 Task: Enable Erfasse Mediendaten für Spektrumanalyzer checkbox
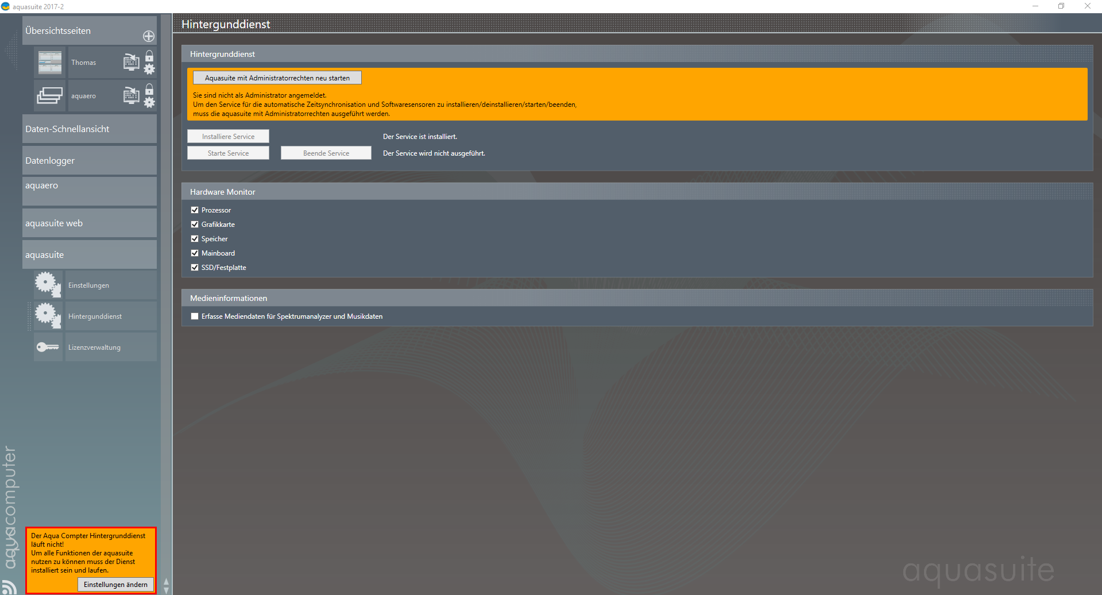tap(195, 316)
